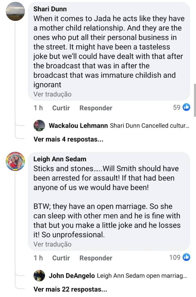Expand 'Ver mais 22 respostas' replies
Viewport: 196px width, 297px height.
pyautogui.click(x=70, y=289)
